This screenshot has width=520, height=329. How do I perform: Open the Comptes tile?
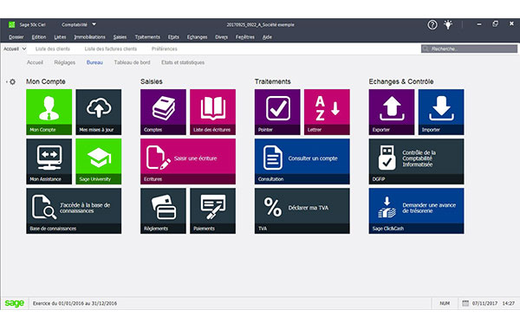[x=163, y=112]
